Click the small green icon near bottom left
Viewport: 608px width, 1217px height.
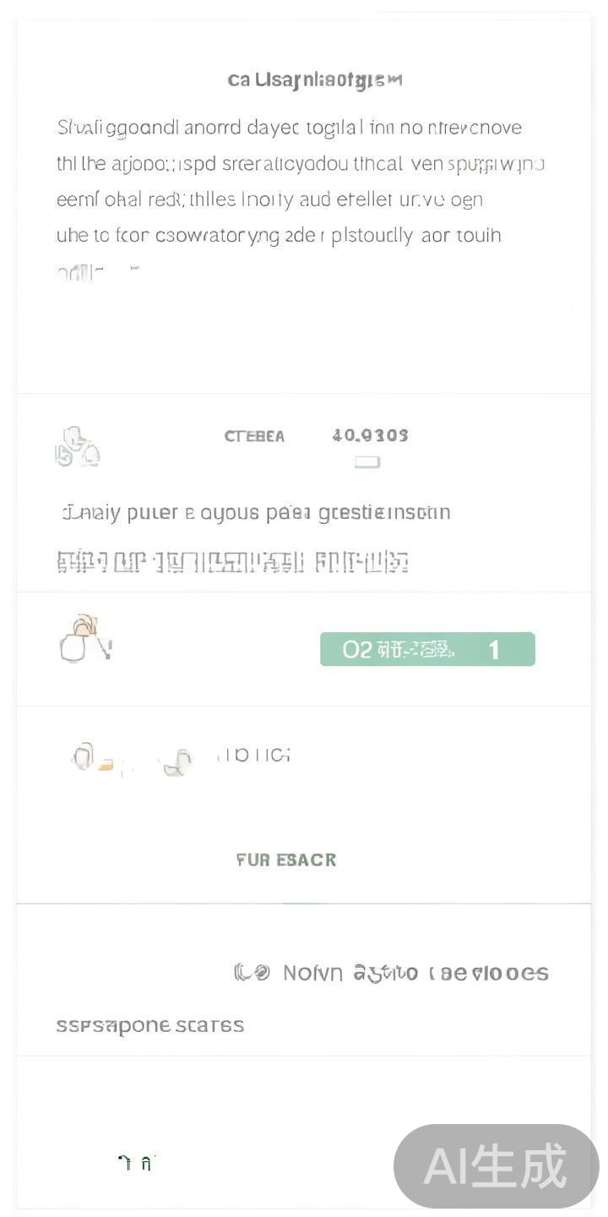pyautogui.click(x=136, y=1163)
